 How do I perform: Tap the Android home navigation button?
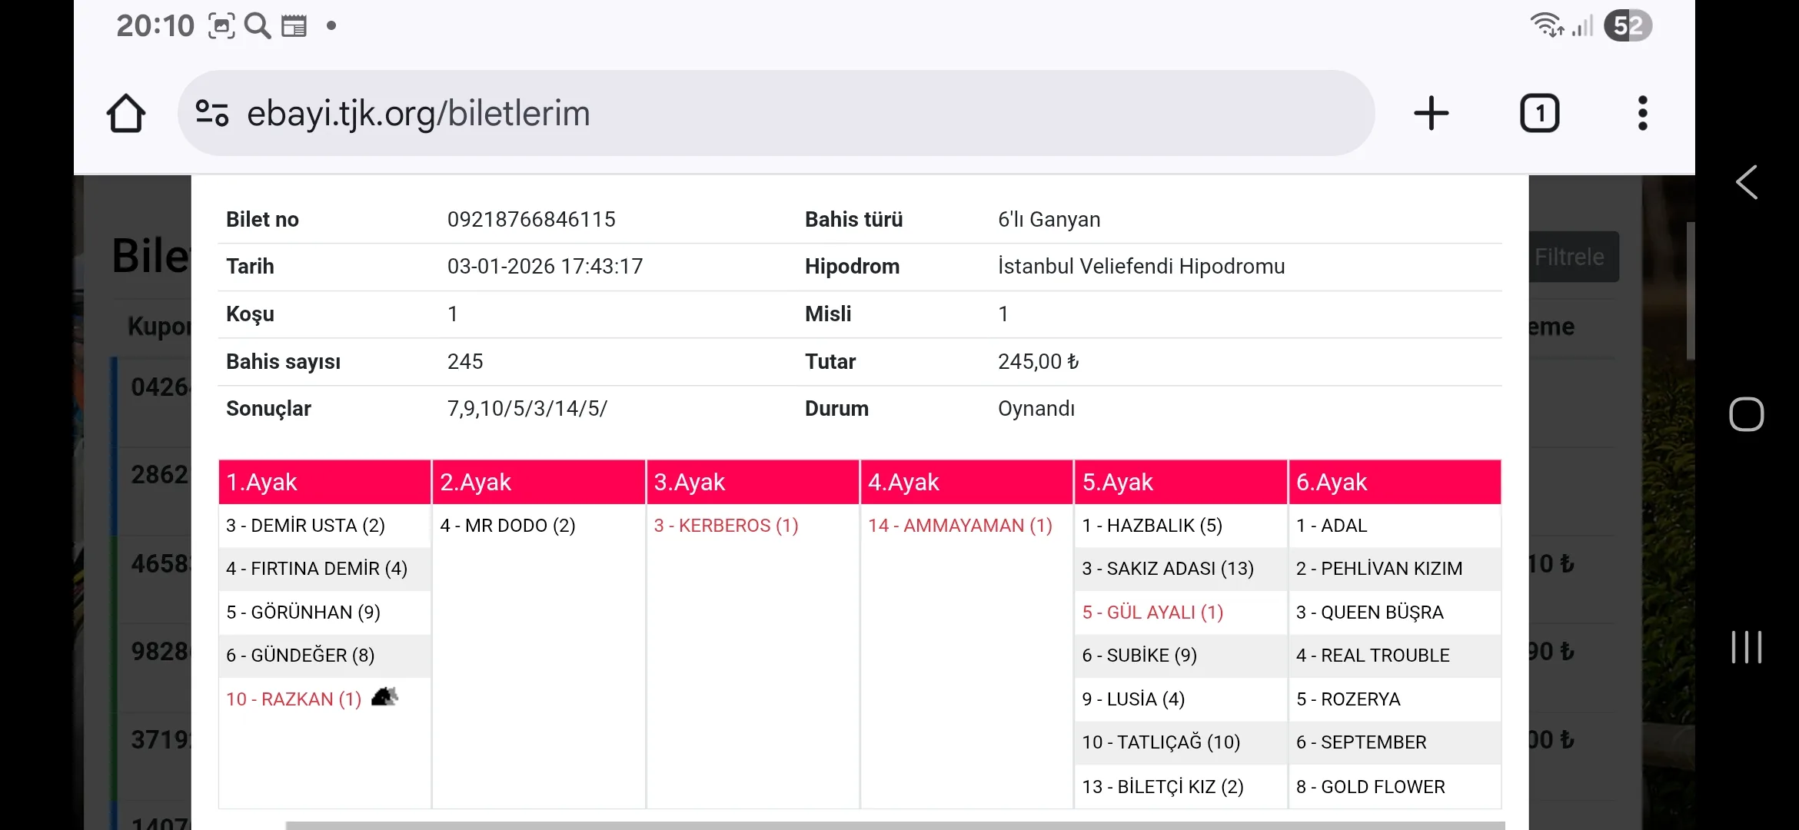point(1746,415)
